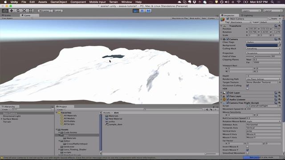Screen dimensions: 285x160
Task: Open Free Aspect dropdown
Action: tap(17, 18)
